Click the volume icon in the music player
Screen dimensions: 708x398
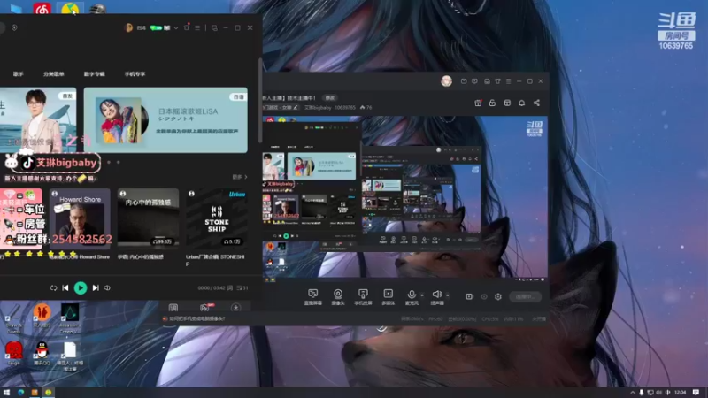107,288
